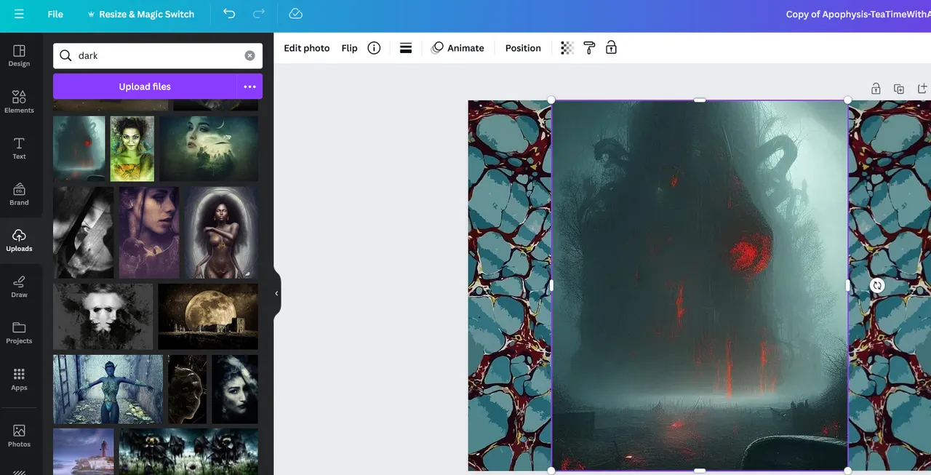Check cloud save status icon
Viewport: 931px width, 475px height.
coord(295,14)
